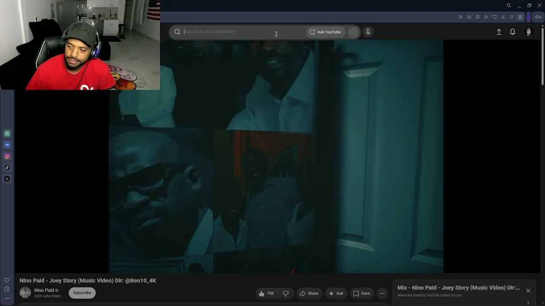
Task: Subscribe to Nino Paid channel
Action: pos(82,293)
